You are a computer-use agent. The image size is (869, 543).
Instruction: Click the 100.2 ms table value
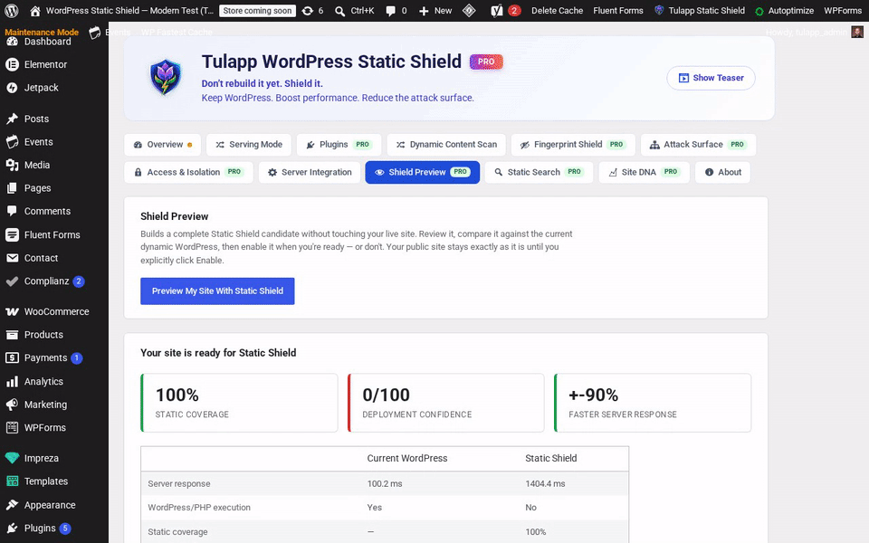point(385,483)
